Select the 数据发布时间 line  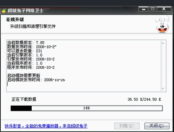click(x=32, y=47)
